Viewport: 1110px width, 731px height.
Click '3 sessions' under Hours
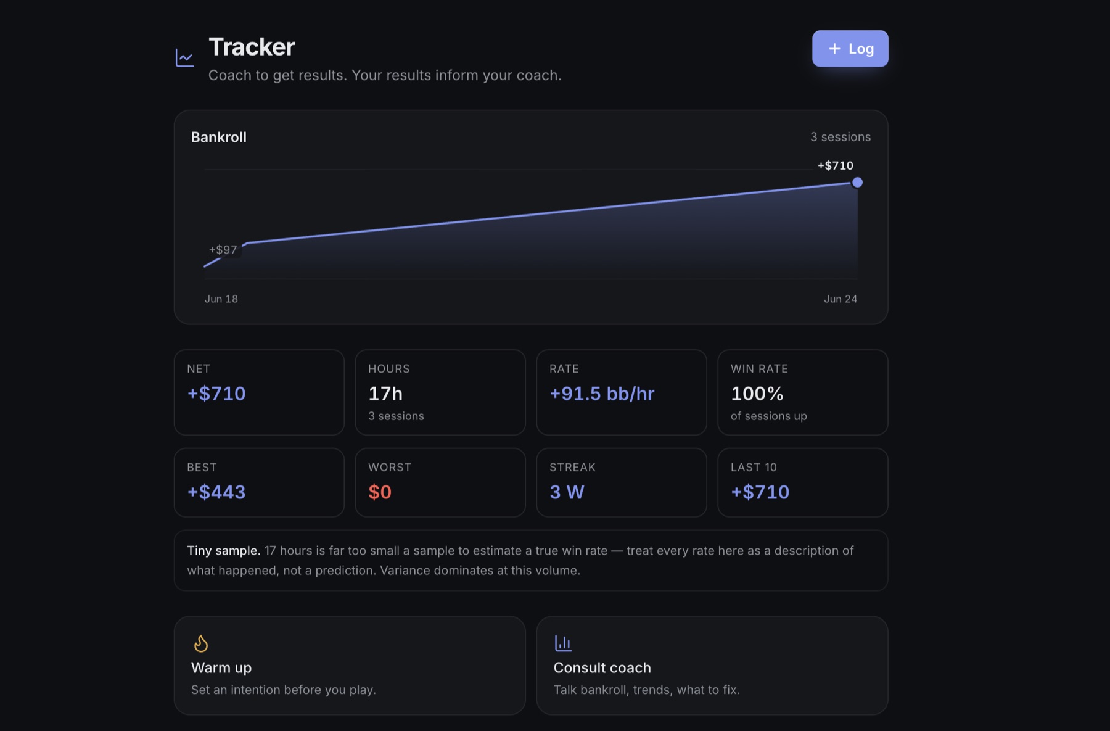click(x=396, y=416)
